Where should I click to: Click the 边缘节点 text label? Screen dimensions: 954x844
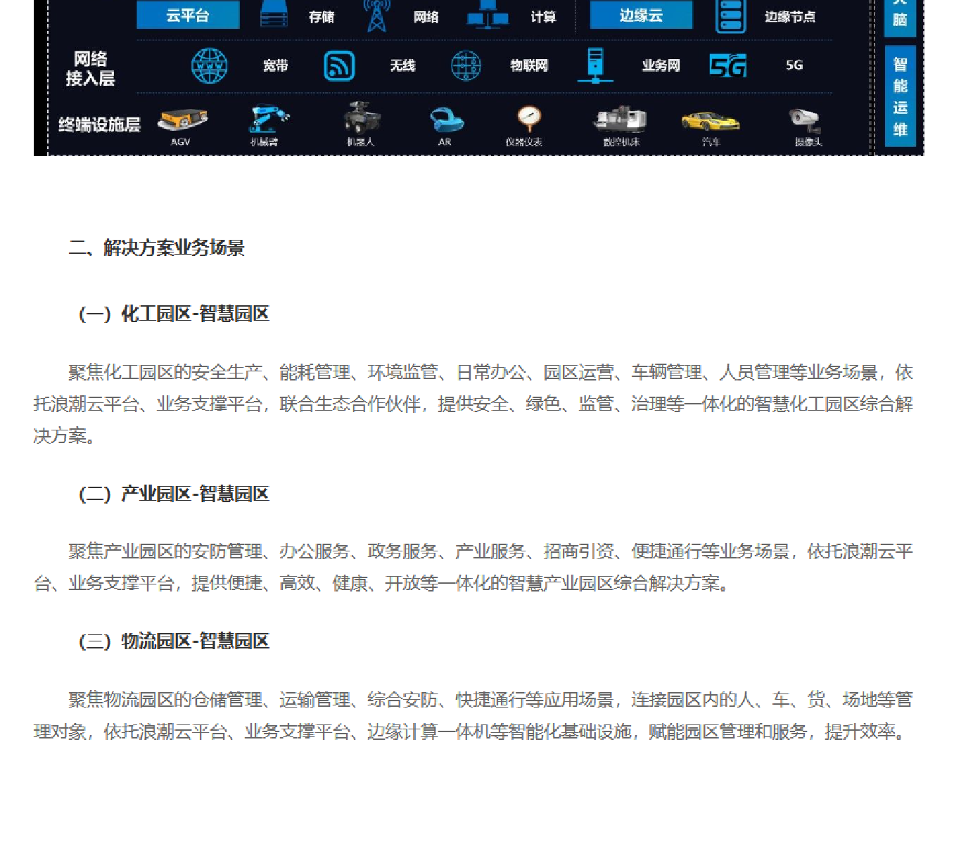point(790,17)
